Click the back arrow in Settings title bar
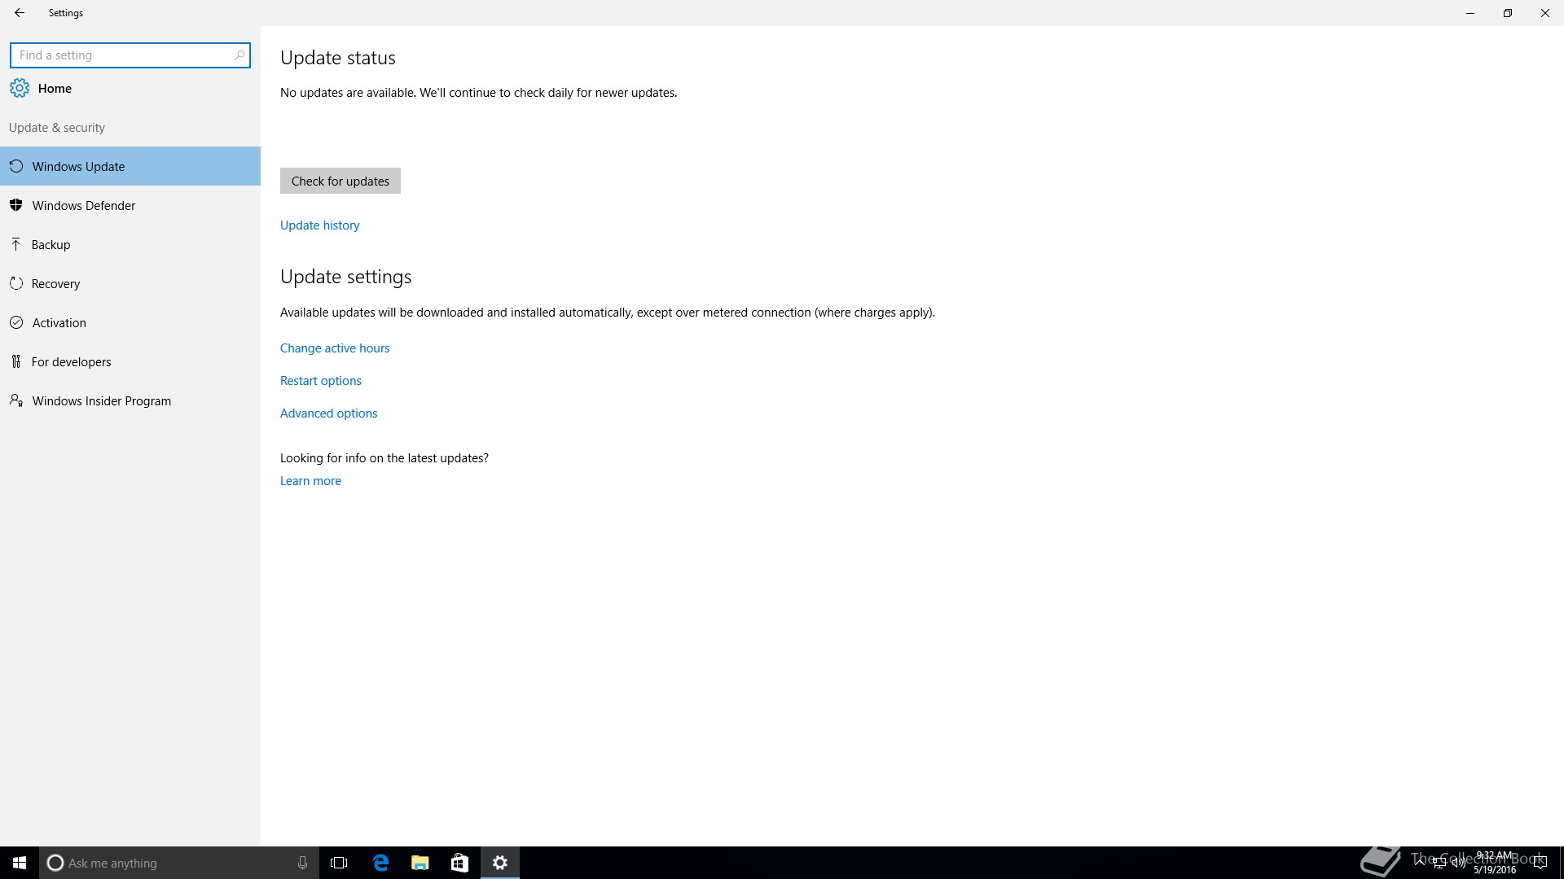Screen dimensions: 1564x879 point(20,13)
